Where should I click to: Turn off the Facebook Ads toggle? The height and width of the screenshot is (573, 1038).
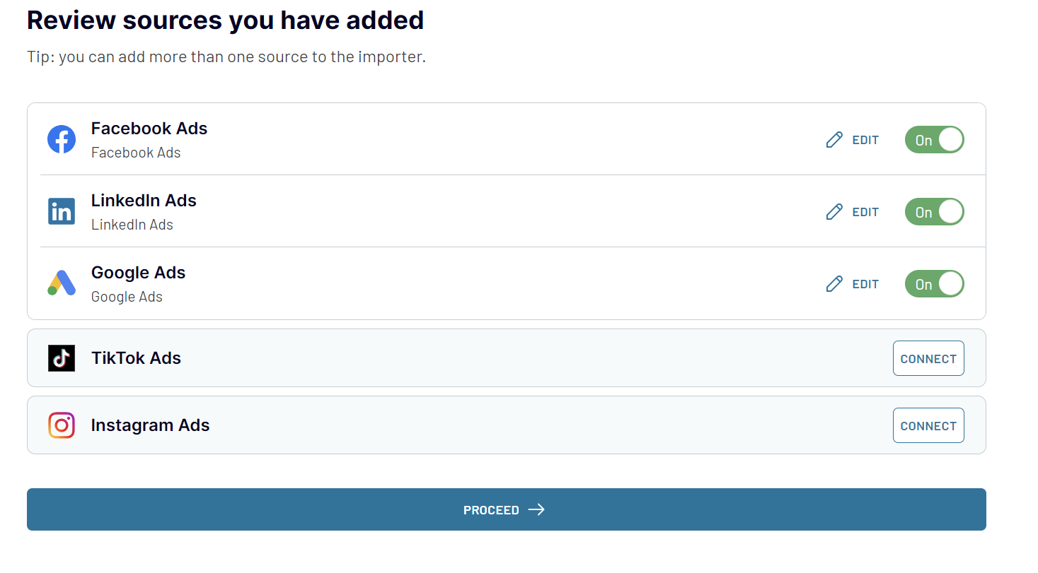[x=934, y=140]
